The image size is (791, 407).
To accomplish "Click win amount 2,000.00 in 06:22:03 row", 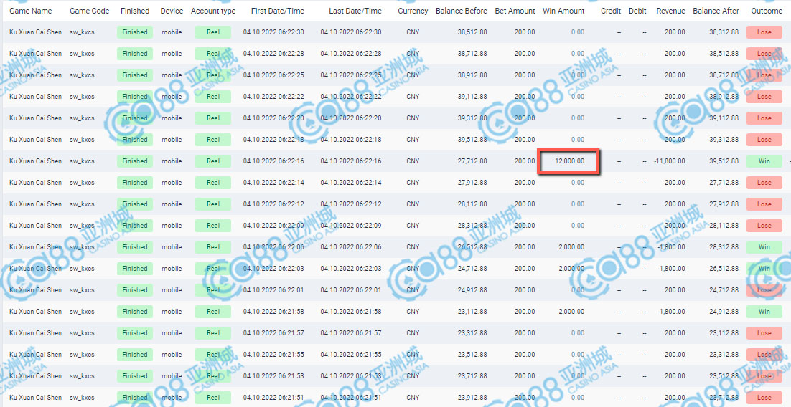I will tap(571, 269).
